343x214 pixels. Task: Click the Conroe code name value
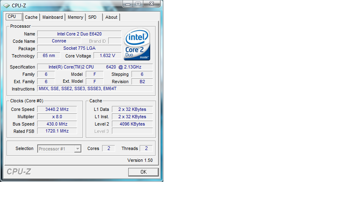59,41
